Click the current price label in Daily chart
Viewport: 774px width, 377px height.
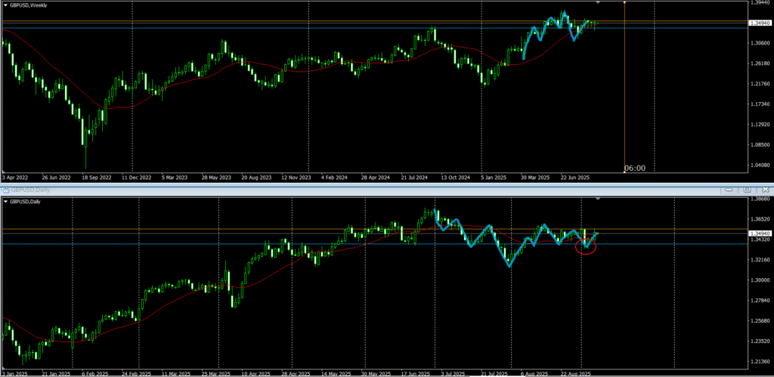[x=760, y=233]
